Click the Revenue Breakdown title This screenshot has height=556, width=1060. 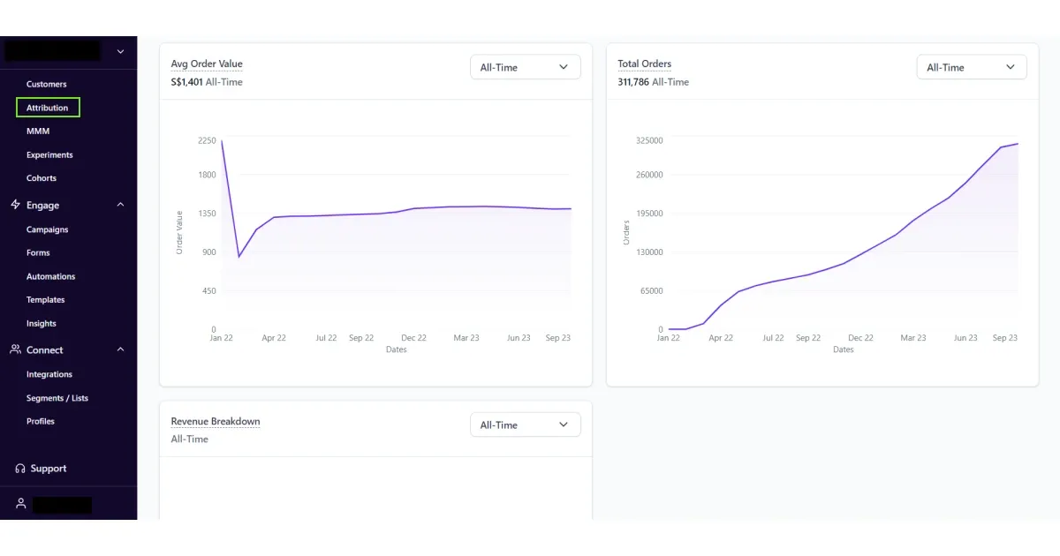pyautogui.click(x=216, y=421)
